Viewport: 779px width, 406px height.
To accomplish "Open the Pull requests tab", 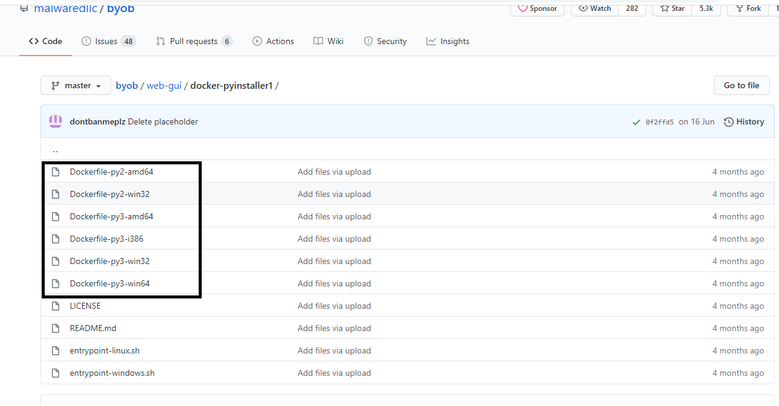I will click(x=193, y=41).
